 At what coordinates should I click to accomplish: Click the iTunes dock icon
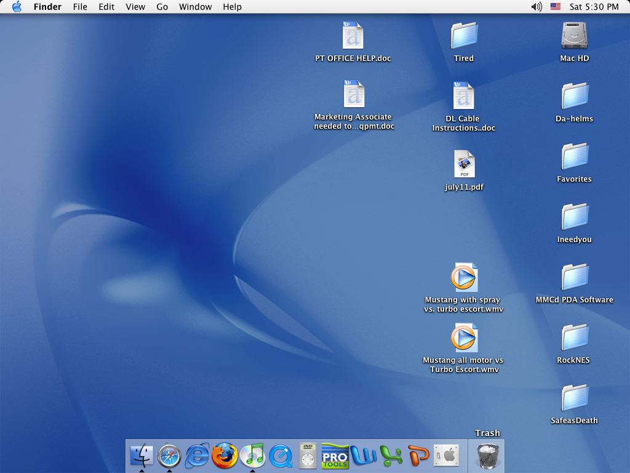point(252,456)
